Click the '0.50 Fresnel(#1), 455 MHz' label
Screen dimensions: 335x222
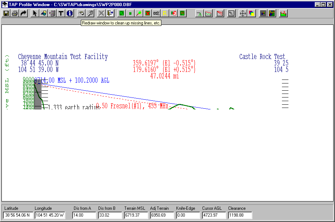(132, 106)
